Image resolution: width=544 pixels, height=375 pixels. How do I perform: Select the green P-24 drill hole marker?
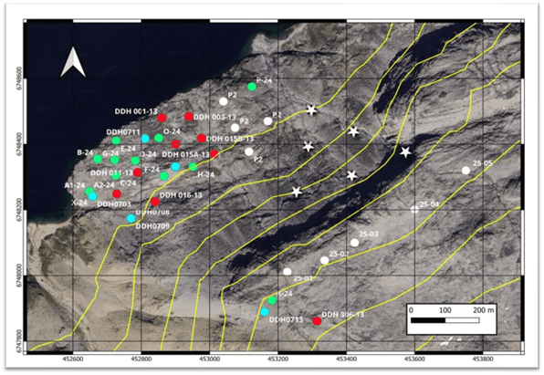(x=252, y=87)
